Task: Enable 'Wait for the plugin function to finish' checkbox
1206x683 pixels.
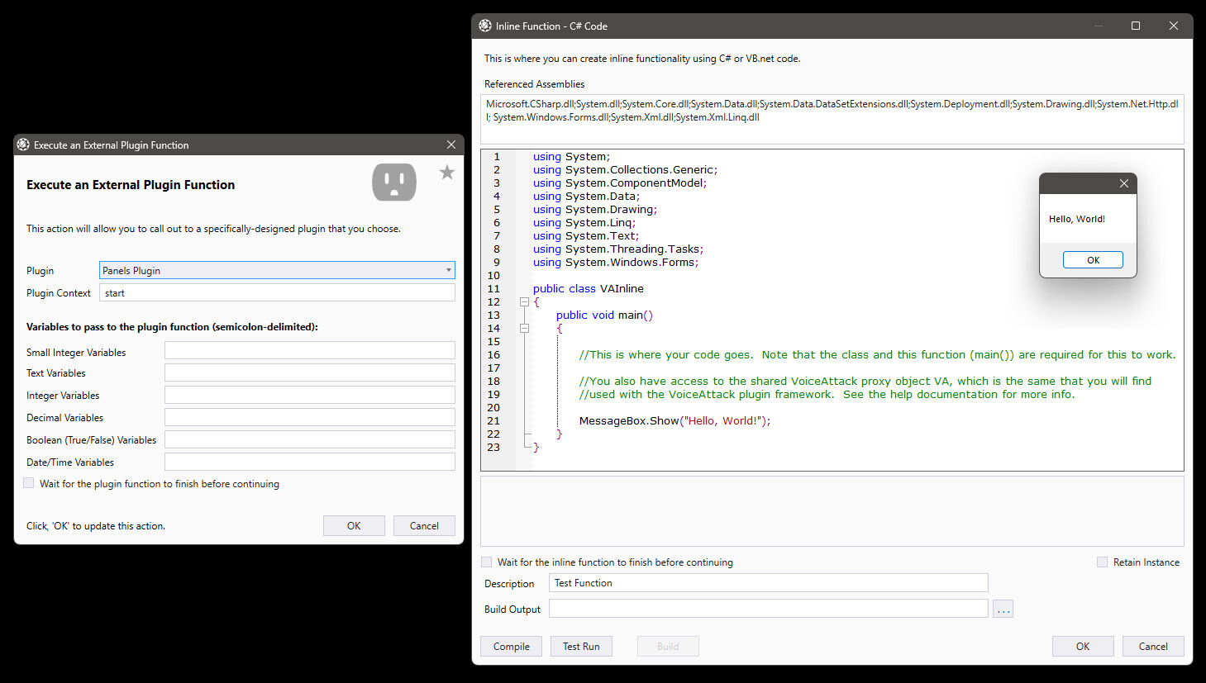Action: [x=28, y=482]
